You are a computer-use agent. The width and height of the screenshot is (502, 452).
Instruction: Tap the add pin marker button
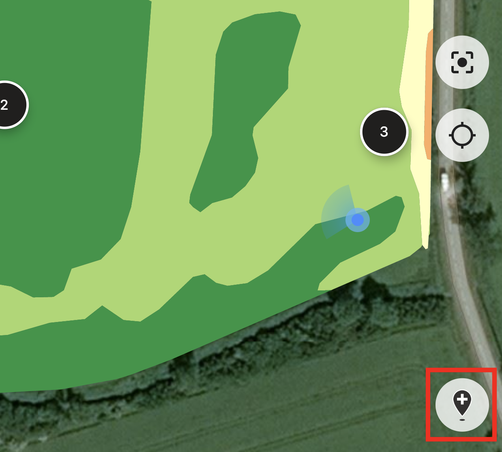coord(462,405)
